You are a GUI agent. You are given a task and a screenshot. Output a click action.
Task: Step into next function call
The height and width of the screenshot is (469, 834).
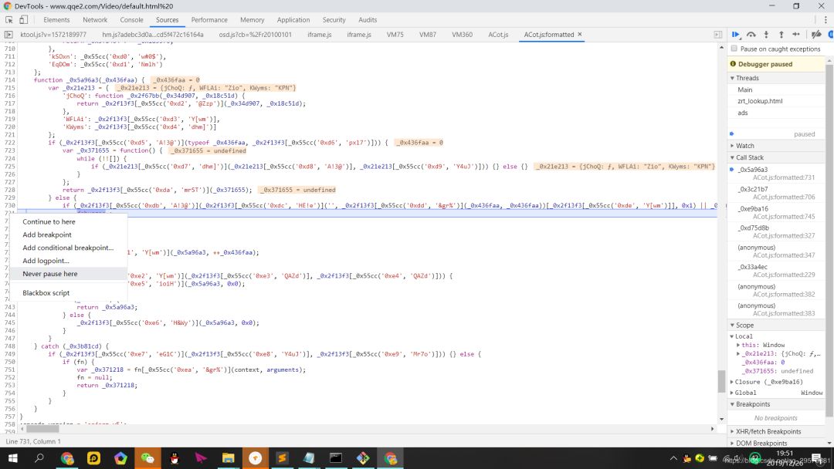[x=766, y=35]
